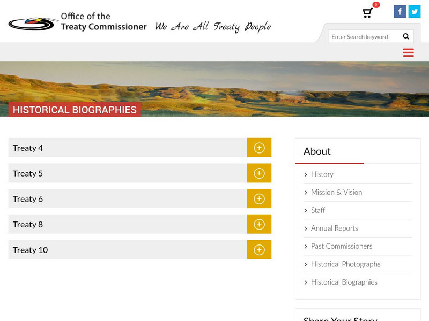429x321 pixels.
Task: Select Historical Photographs in About menu
Action: (345, 264)
